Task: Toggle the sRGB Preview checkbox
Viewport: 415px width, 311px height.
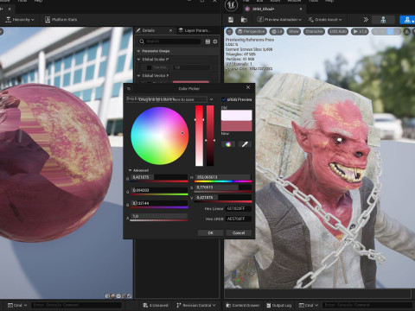Action: pyautogui.click(x=224, y=99)
